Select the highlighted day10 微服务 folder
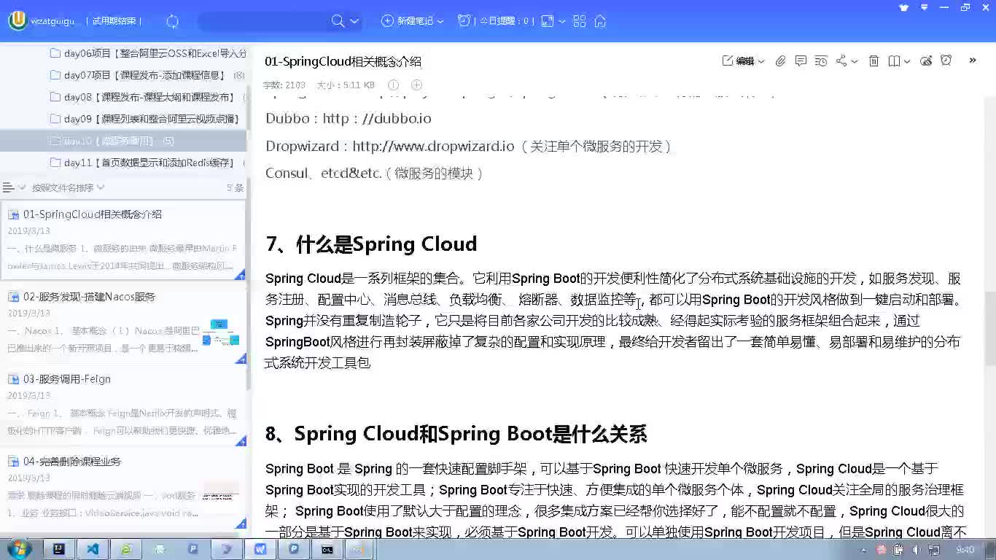Screen dimensions: 996x560 coord(124,141)
